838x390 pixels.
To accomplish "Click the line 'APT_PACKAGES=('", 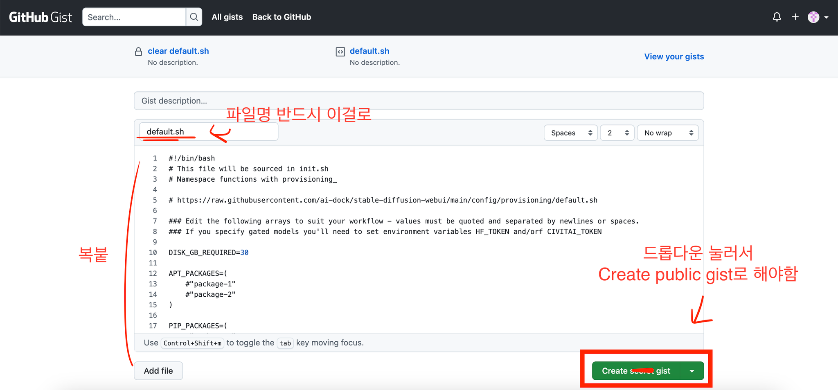I will point(198,273).
